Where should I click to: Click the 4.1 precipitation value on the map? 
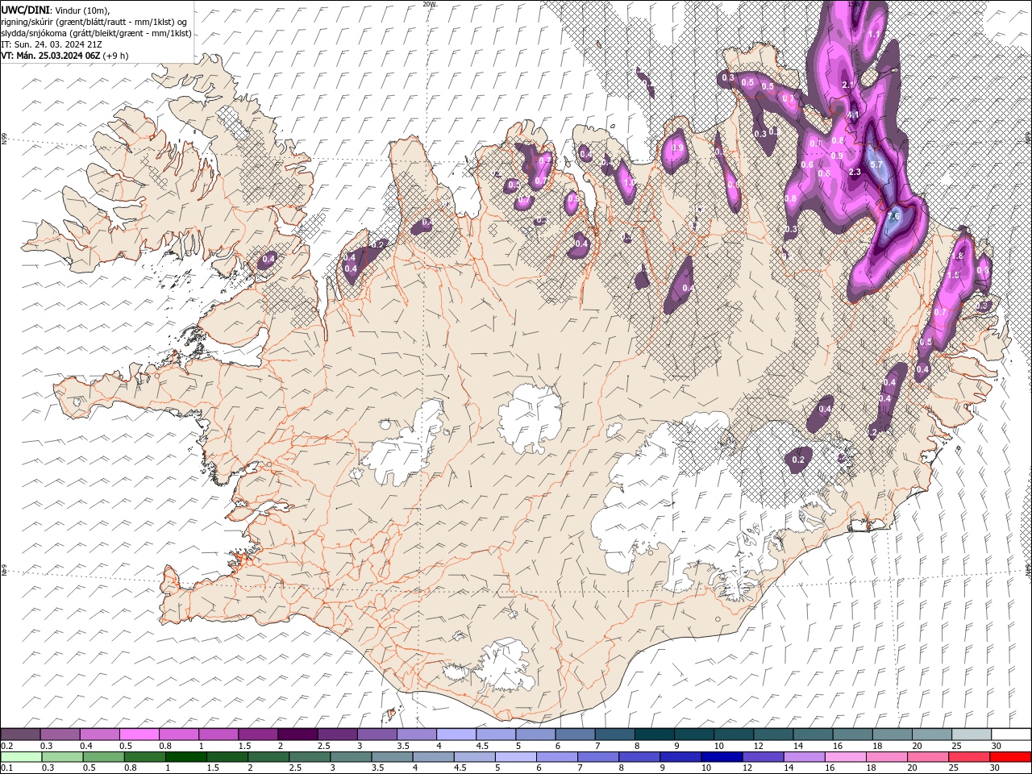coord(853,115)
